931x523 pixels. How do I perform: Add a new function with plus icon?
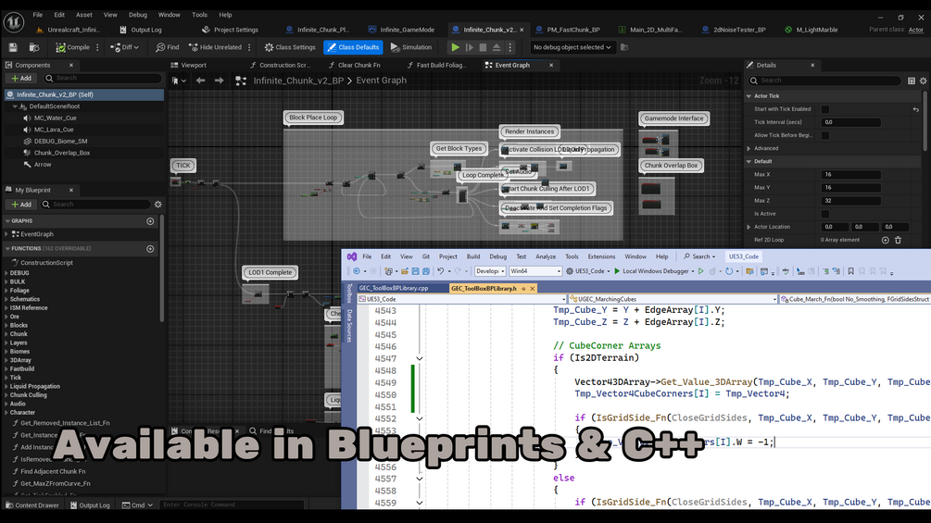(150, 249)
